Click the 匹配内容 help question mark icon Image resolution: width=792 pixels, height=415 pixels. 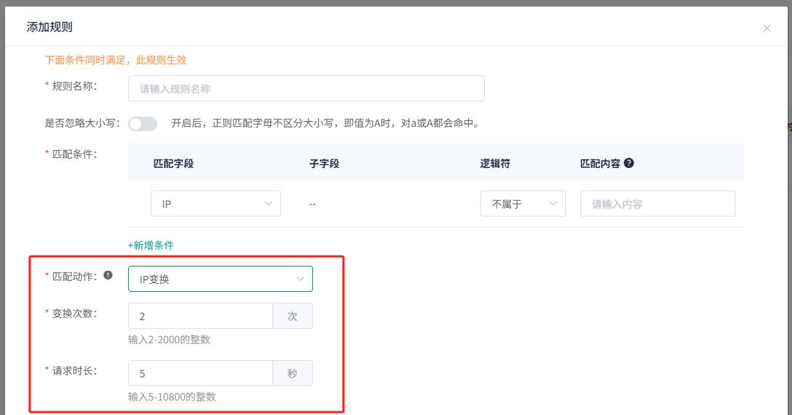629,163
